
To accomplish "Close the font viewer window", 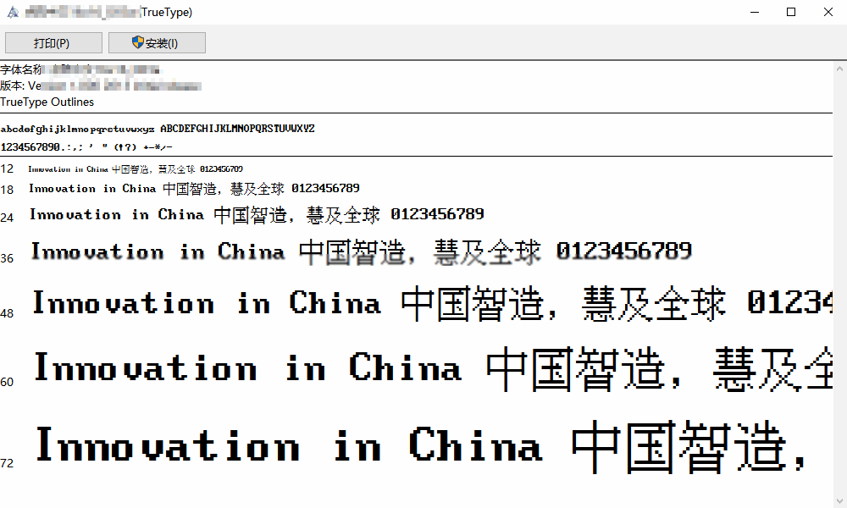I will [828, 12].
